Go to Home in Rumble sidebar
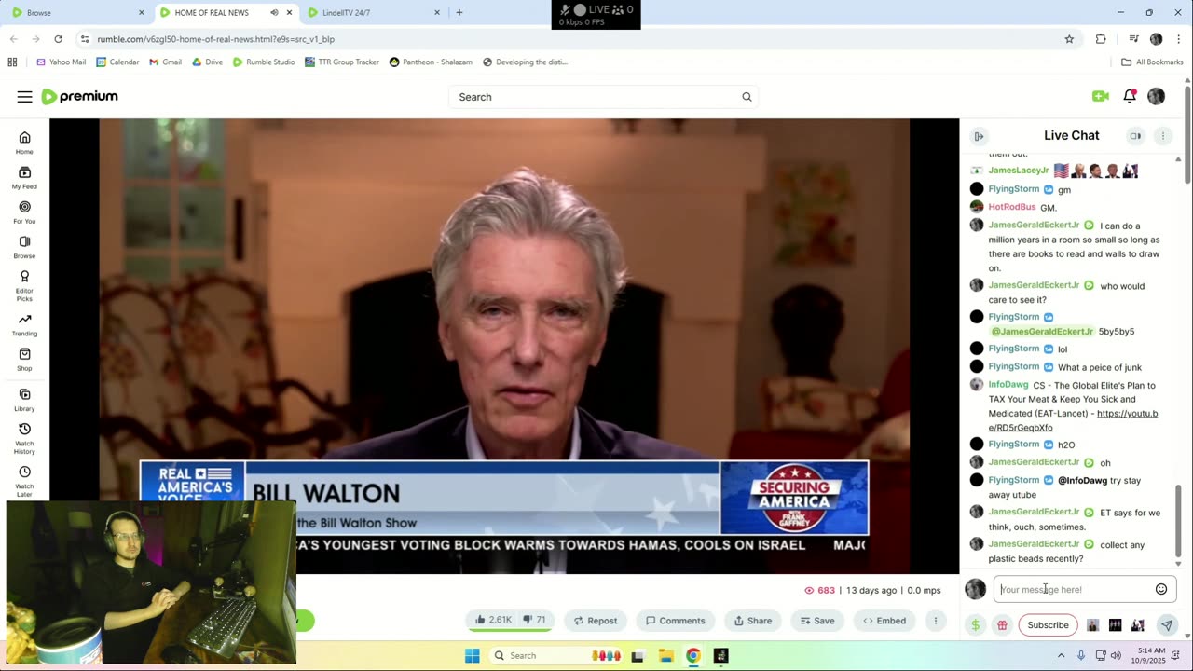1193x671 pixels. pos(24,143)
